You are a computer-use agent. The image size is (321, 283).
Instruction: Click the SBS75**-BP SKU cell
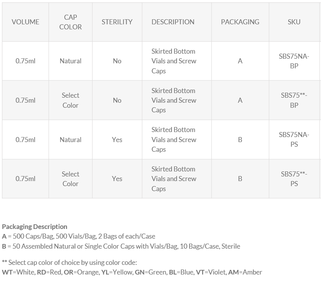(x=294, y=100)
